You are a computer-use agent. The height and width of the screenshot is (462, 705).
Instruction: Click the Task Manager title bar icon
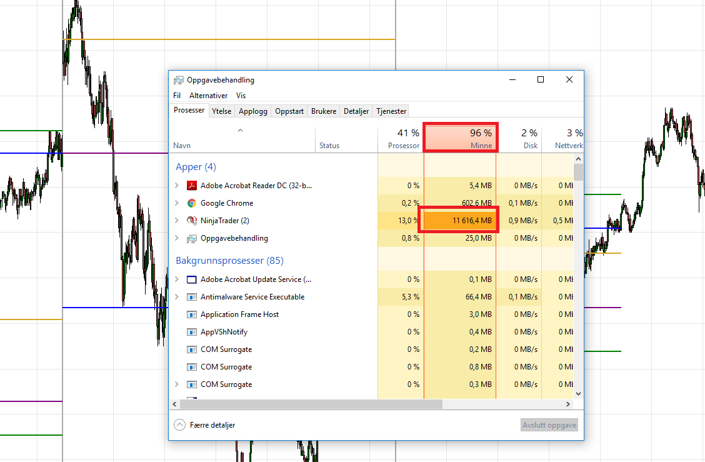[179, 80]
